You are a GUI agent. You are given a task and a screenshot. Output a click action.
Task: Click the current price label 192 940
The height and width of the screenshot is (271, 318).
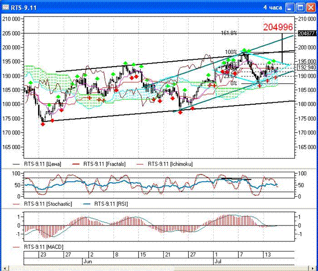[x=307, y=68]
